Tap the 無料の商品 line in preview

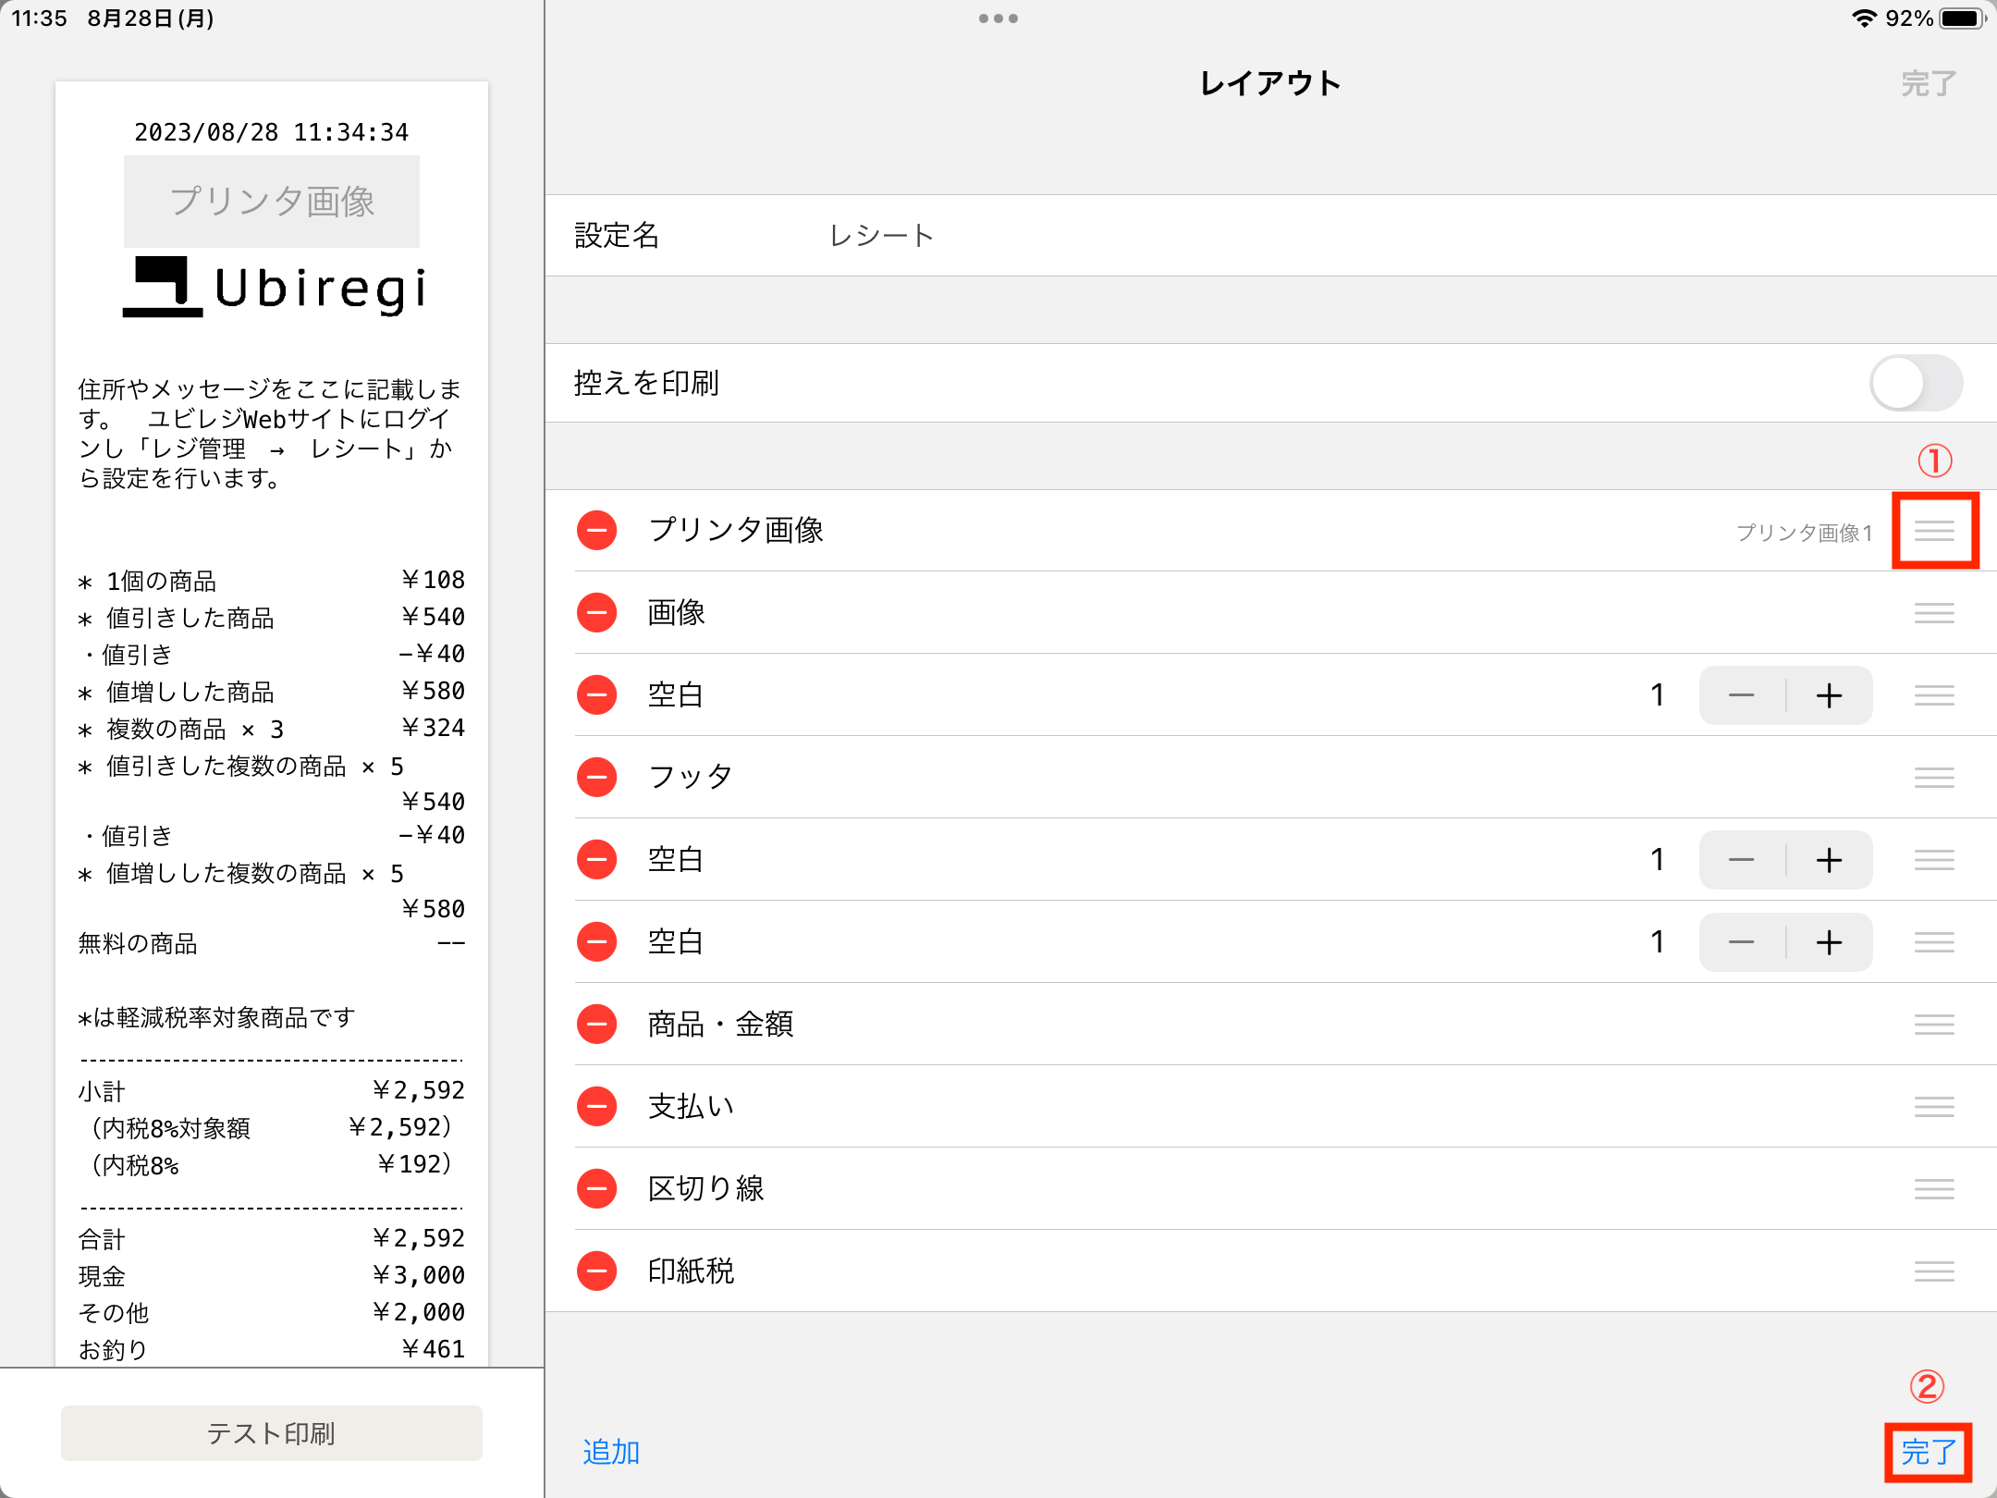272,943
